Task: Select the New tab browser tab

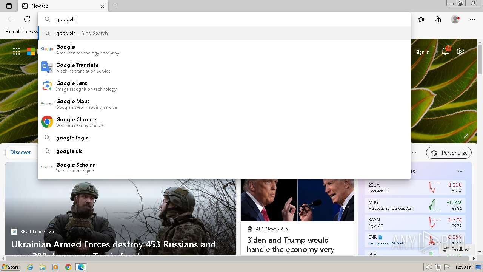Action: click(x=63, y=6)
